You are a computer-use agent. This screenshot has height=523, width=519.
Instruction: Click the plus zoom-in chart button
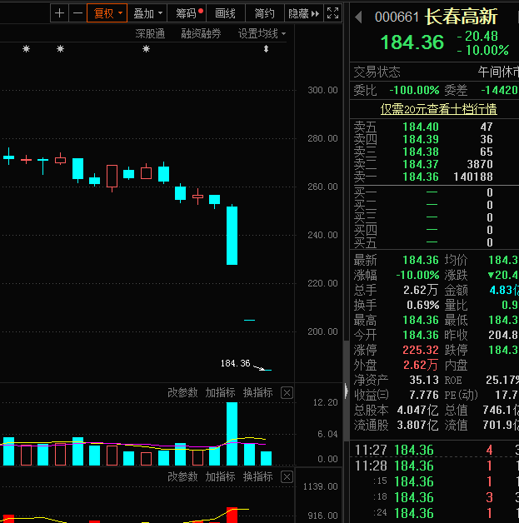[59, 13]
